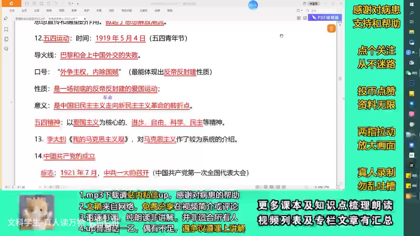Open the 帮助 menu
Viewport: 420px width, 236px height.
click(170, 10)
